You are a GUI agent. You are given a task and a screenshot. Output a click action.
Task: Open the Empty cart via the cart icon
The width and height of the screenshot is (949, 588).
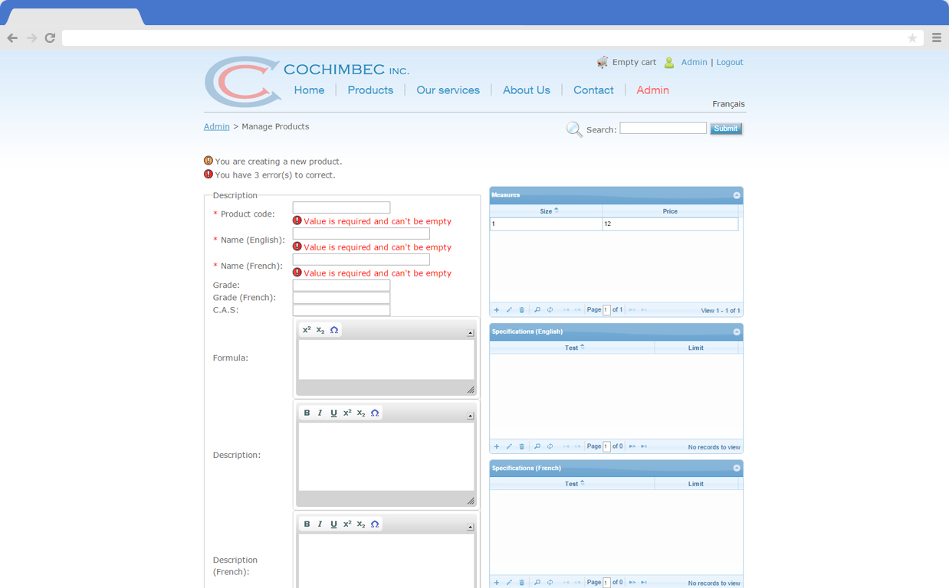(x=603, y=62)
